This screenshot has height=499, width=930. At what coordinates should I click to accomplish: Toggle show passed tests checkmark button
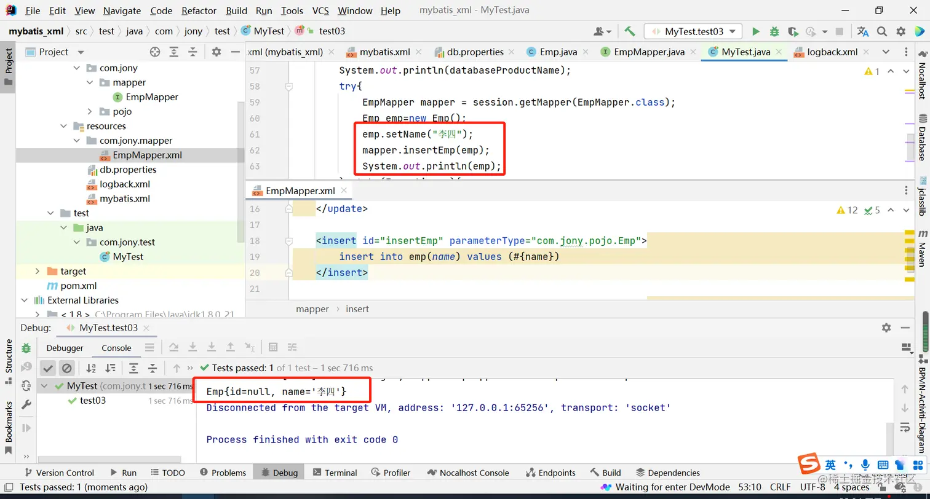[47, 368]
